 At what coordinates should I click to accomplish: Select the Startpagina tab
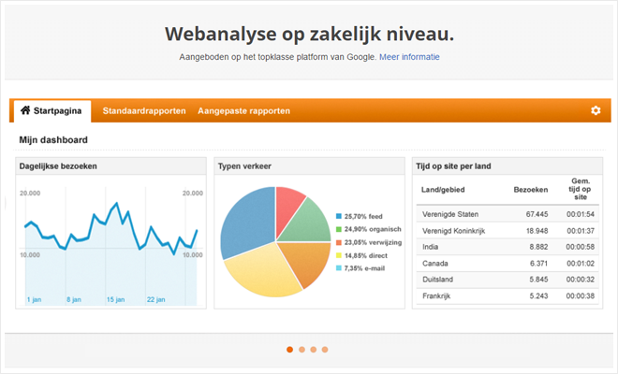pyautogui.click(x=52, y=111)
